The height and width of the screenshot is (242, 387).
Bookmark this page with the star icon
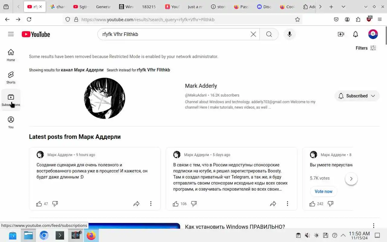coord(298,19)
